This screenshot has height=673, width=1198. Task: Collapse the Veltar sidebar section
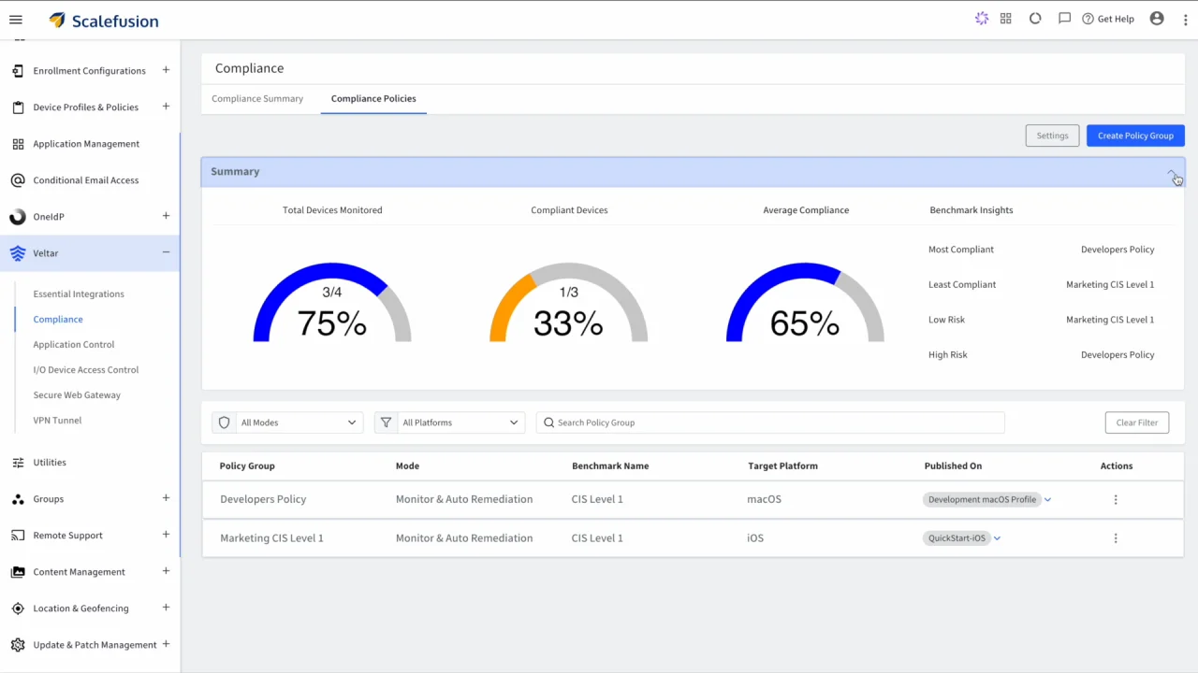(166, 252)
